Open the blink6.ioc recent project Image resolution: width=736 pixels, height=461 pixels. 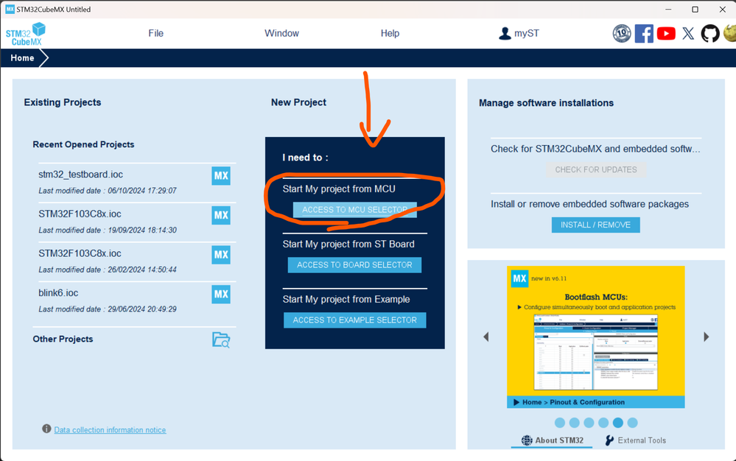tap(58, 292)
